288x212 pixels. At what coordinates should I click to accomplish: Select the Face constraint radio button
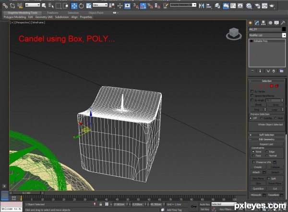pos(253,156)
